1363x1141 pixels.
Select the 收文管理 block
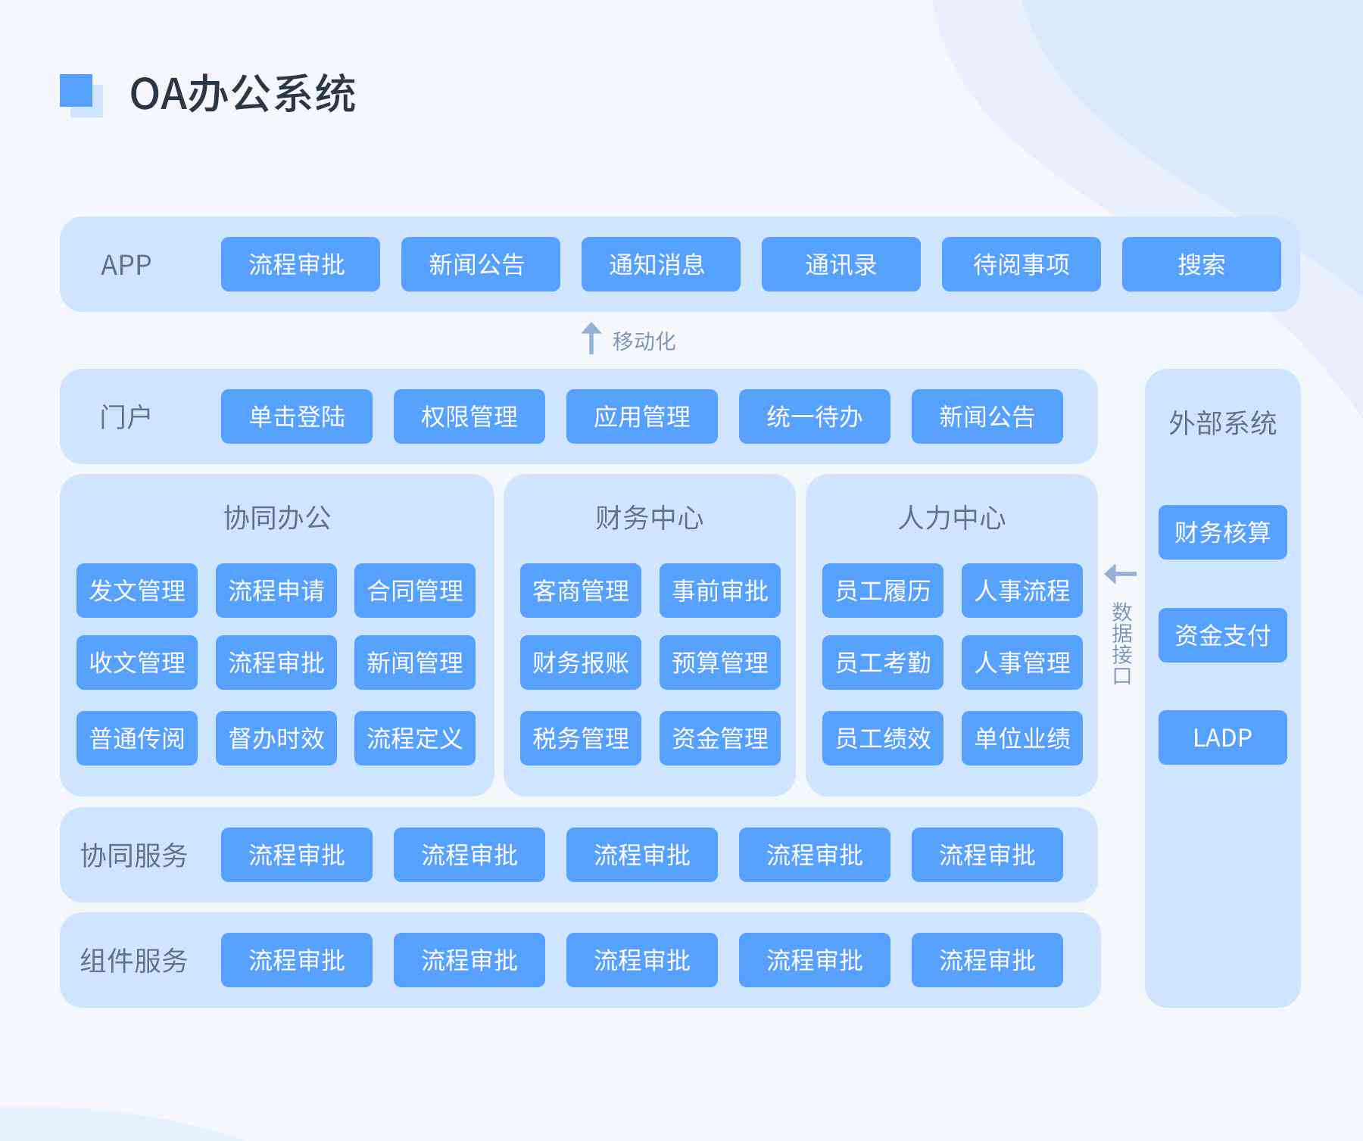point(137,662)
